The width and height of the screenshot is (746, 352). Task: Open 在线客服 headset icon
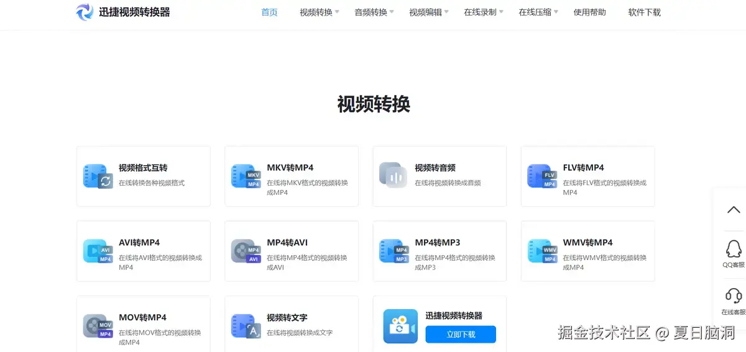click(734, 296)
